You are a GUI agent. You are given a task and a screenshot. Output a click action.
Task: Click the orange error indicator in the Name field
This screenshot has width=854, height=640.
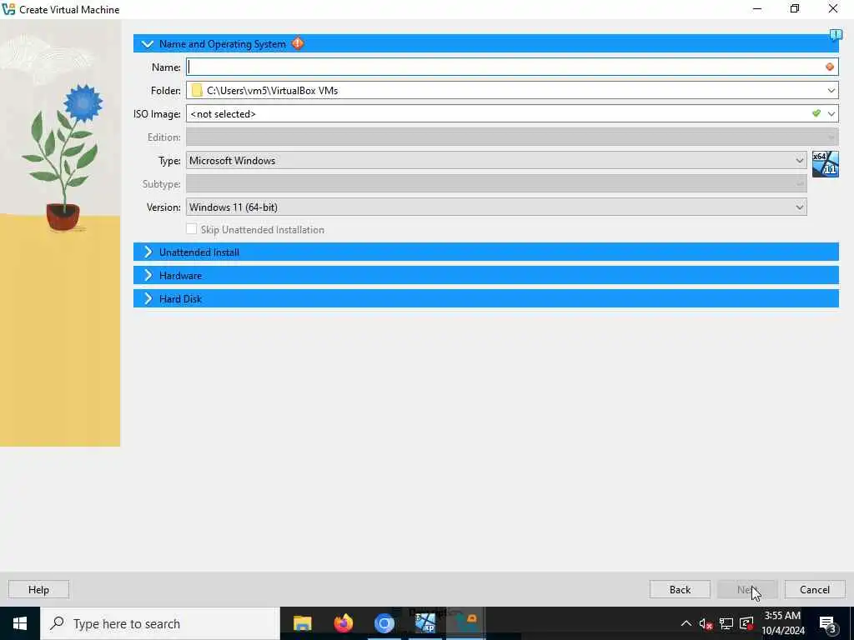click(830, 67)
